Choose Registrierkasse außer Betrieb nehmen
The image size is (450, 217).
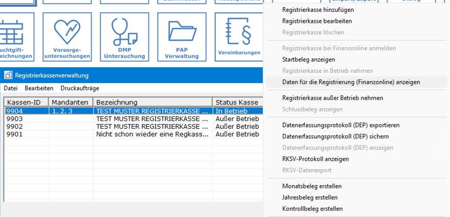(x=332, y=98)
